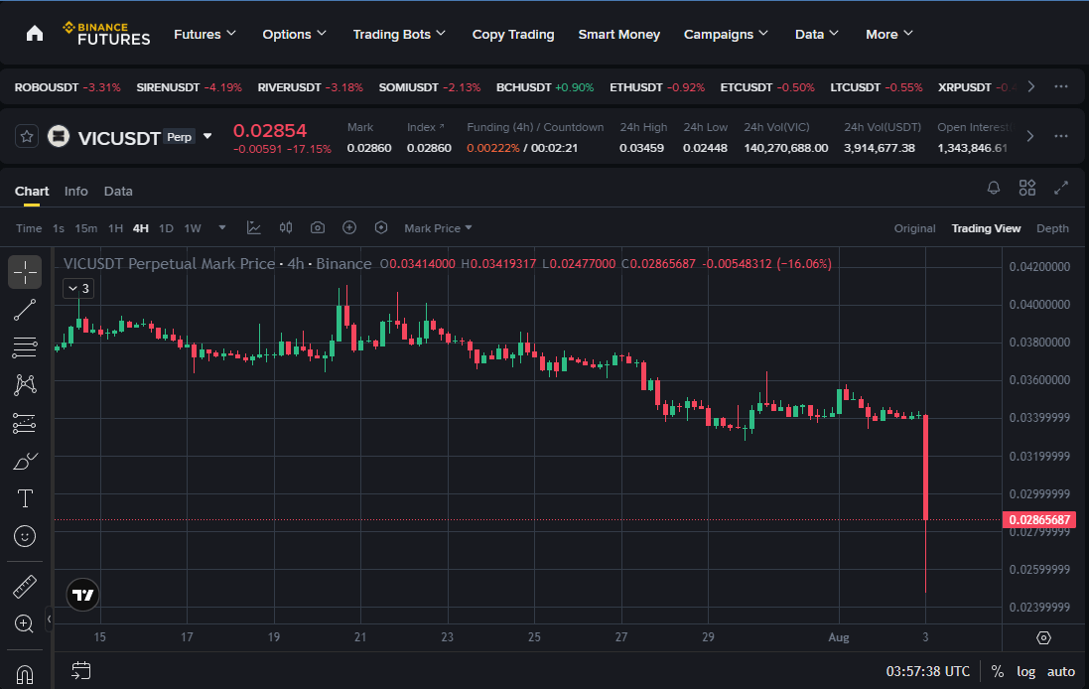Screen dimensions: 1089x689
Task: Open Copy Trading page
Action: point(513,34)
